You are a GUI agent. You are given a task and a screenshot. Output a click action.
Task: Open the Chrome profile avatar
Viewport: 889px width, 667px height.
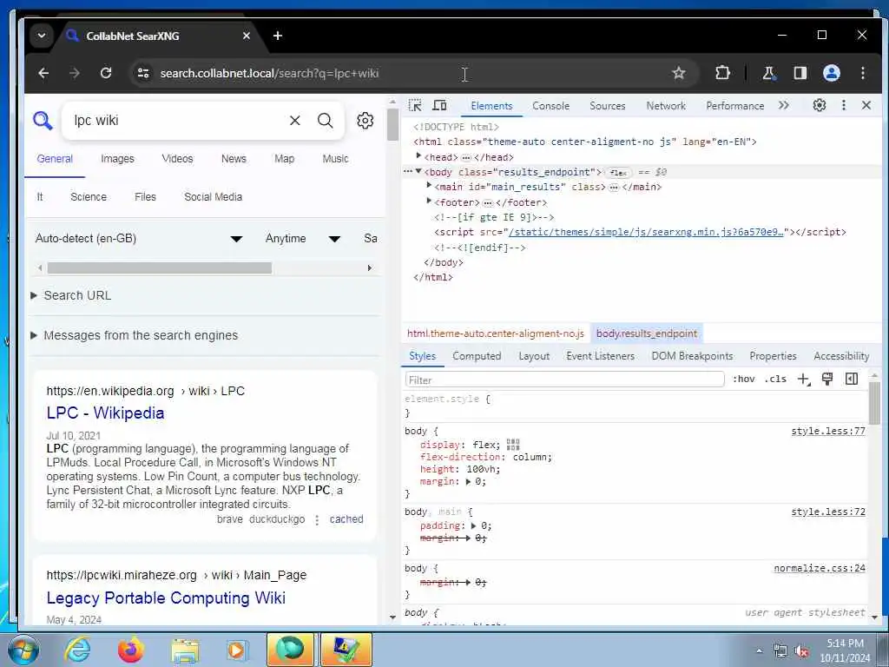coord(831,73)
